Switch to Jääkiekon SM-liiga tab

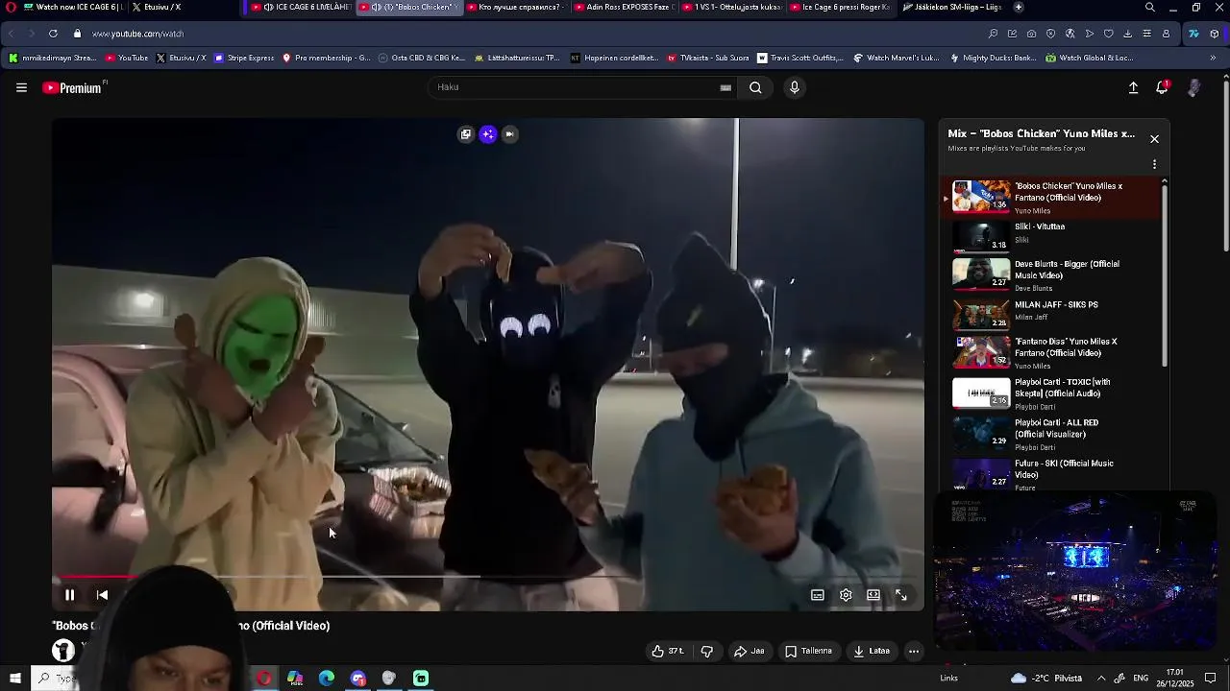951,7
